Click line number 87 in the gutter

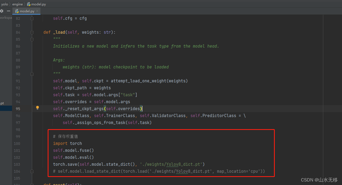18,53
